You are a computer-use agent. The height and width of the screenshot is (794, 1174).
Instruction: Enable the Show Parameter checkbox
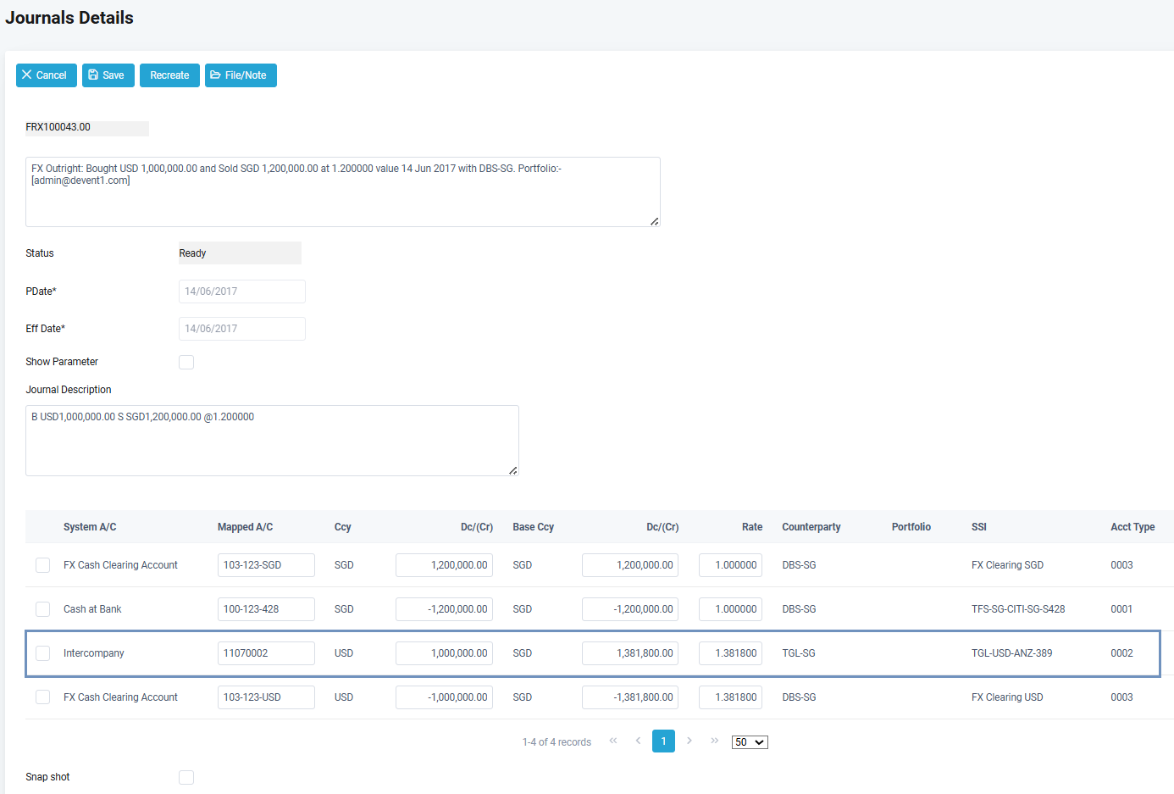(186, 362)
